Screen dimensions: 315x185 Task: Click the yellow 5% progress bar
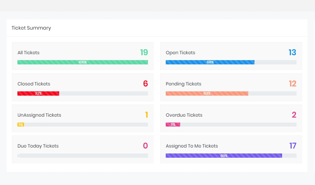[x=21, y=125]
